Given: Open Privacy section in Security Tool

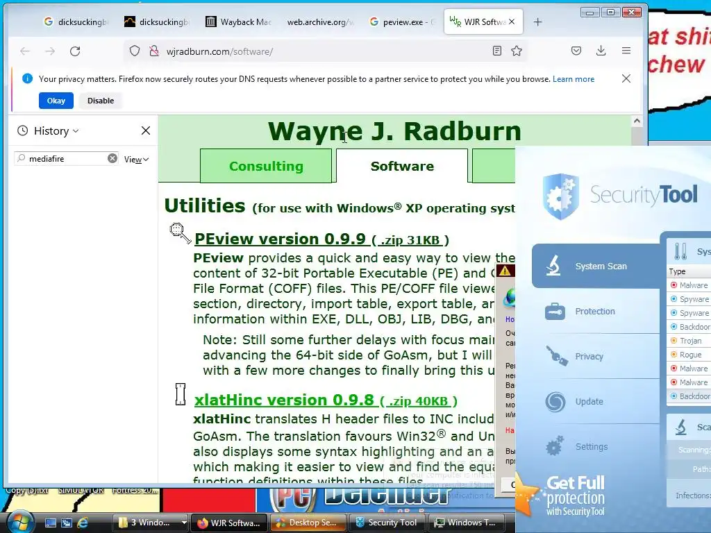Looking at the screenshot, I should pos(596,356).
